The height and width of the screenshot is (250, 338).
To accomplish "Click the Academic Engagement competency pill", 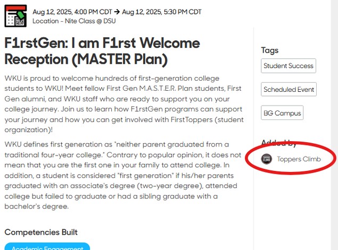I will [47, 247].
